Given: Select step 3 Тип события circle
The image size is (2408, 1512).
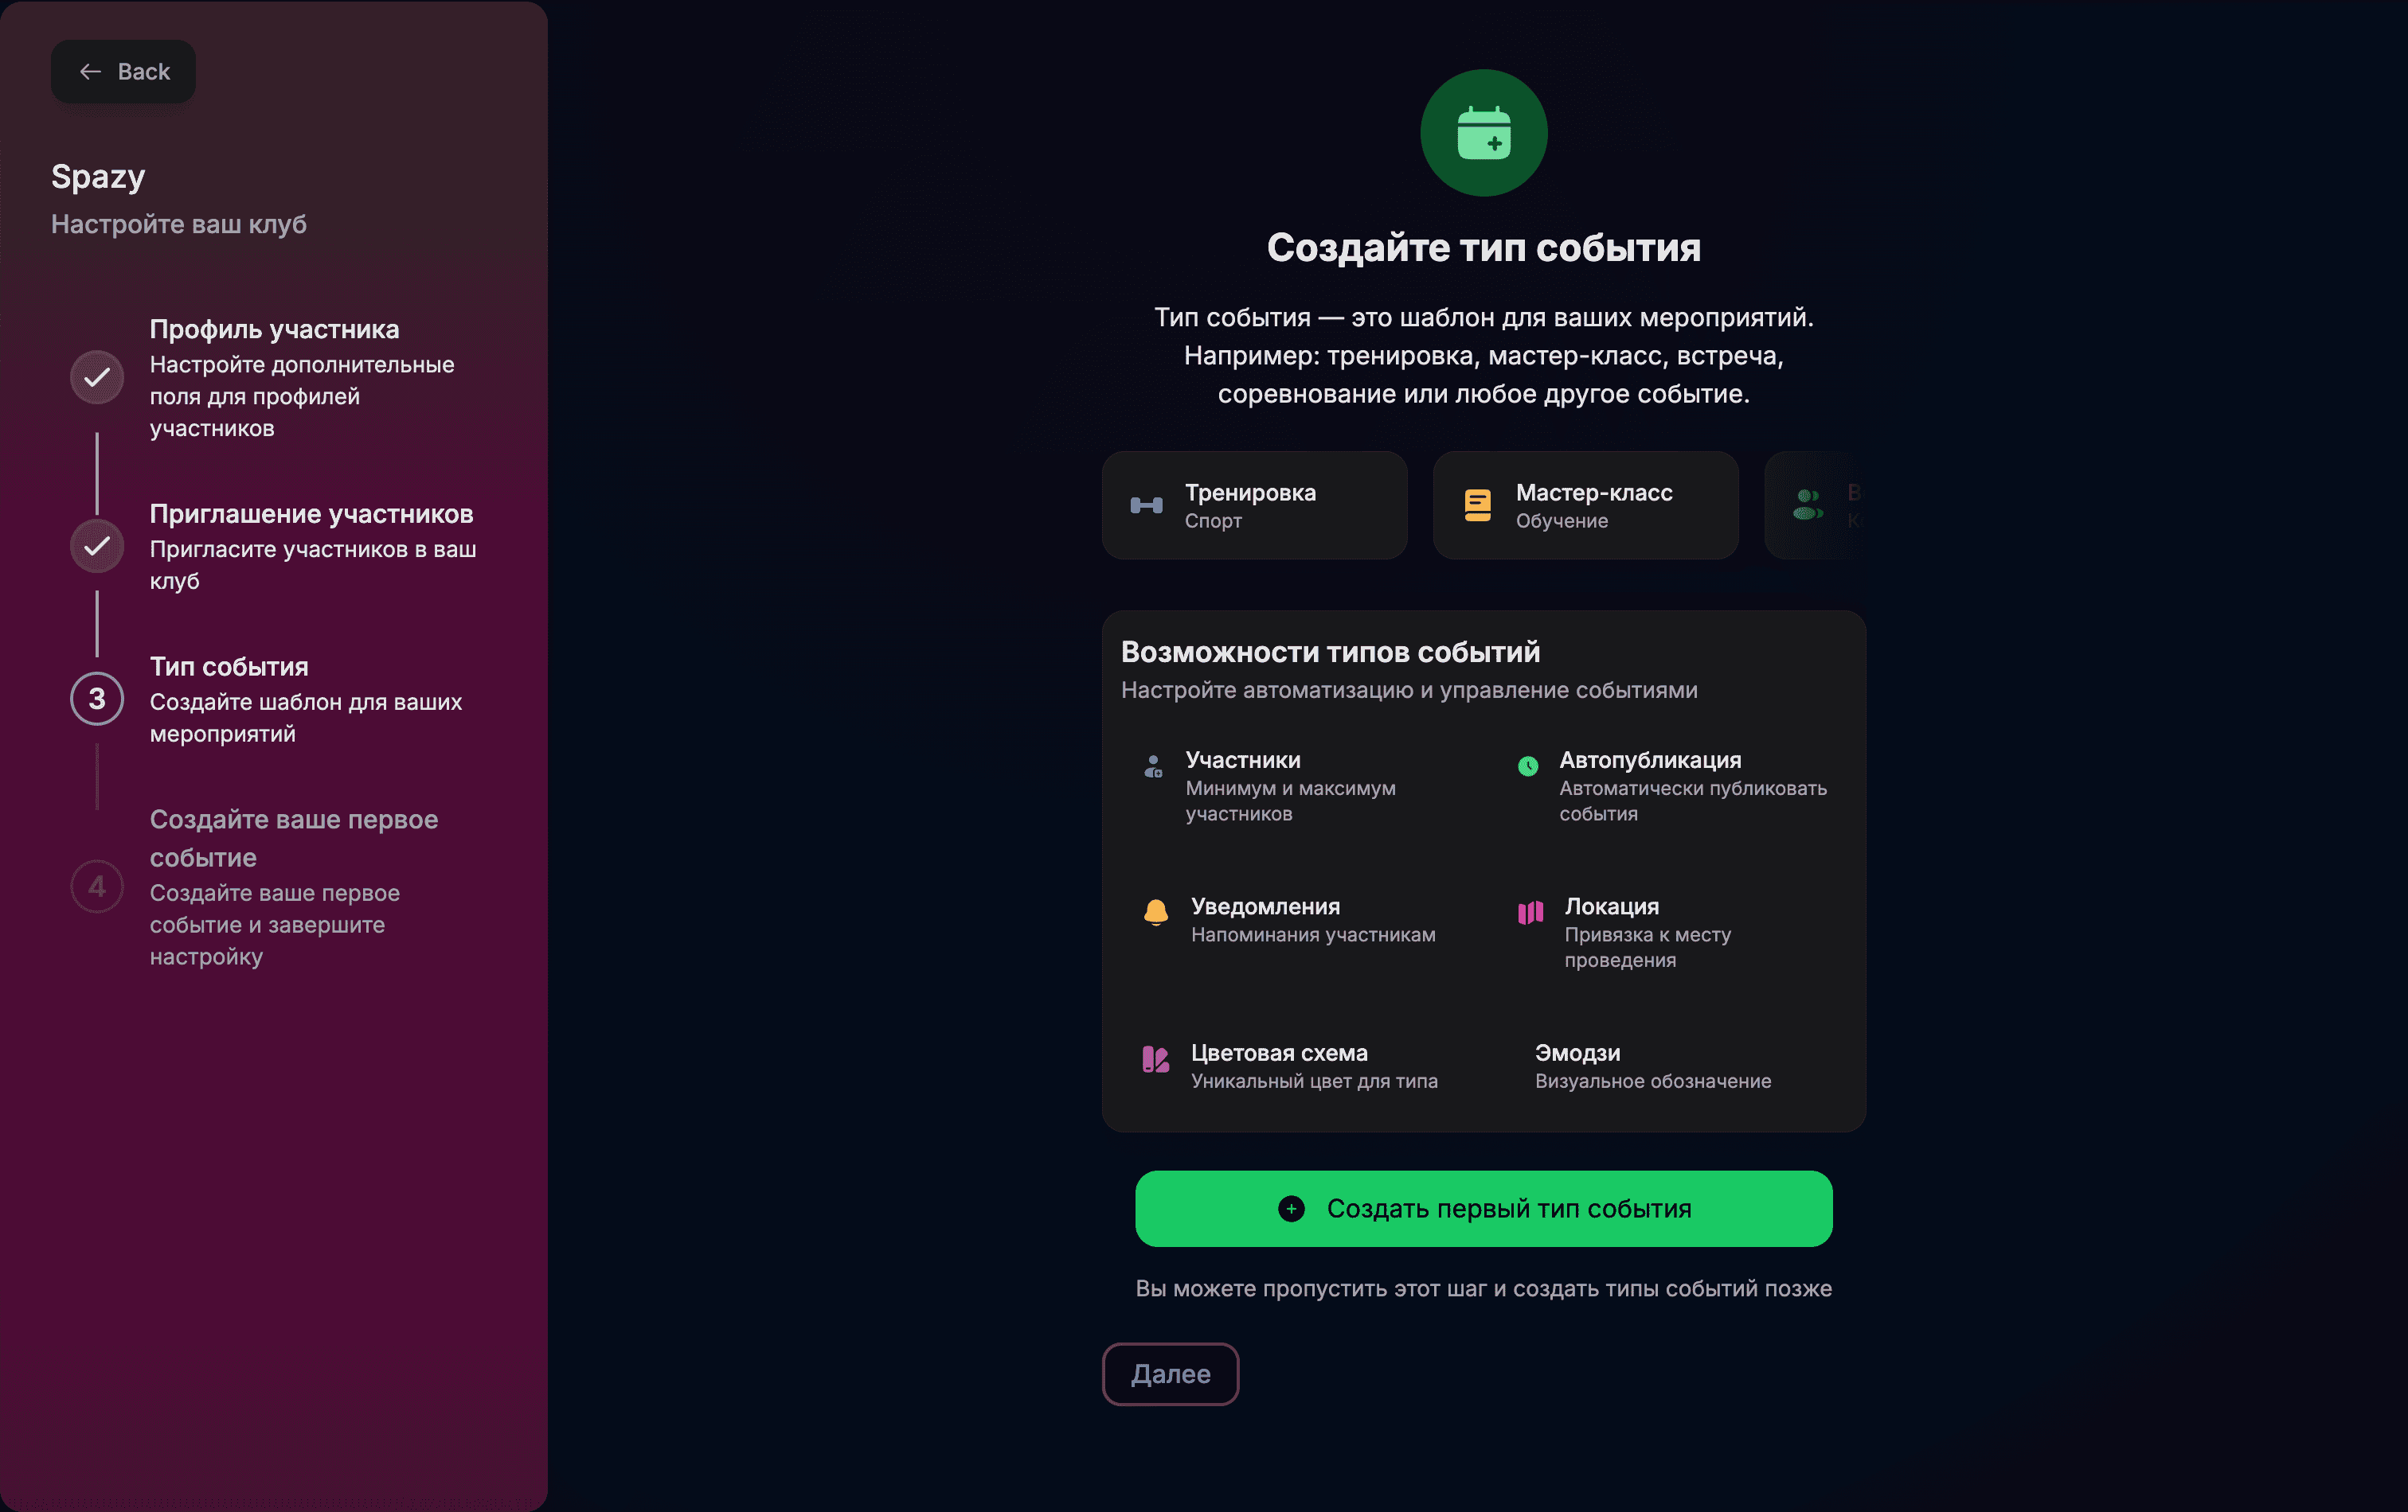Looking at the screenshot, I should point(96,699).
